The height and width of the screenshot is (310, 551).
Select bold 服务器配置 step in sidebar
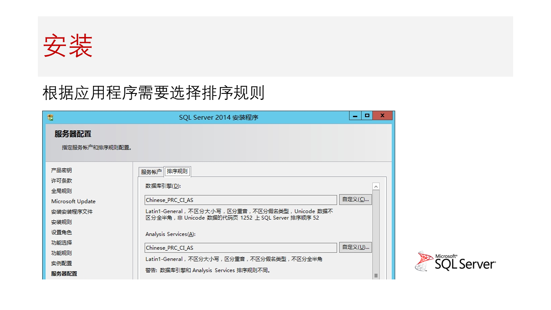[64, 274]
